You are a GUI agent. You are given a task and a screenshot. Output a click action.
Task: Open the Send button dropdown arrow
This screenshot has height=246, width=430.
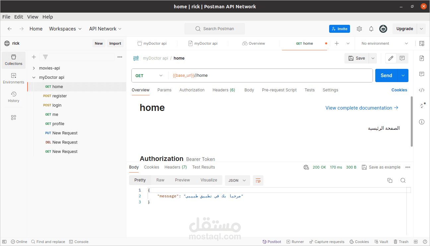(403, 75)
